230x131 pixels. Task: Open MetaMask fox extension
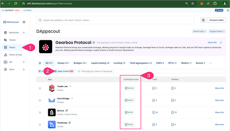click(x=202, y=3)
